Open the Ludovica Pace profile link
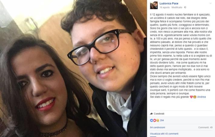215x137 pixels. click(x=169, y=3)
